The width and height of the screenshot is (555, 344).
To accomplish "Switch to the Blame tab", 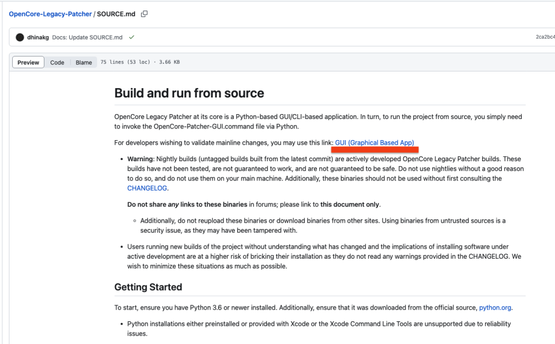I will tap(84, 62).
